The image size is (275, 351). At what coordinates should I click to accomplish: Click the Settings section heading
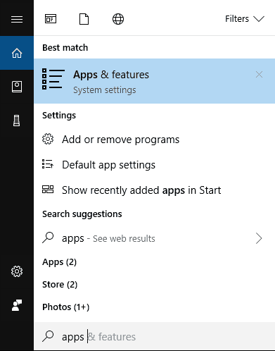59,116
